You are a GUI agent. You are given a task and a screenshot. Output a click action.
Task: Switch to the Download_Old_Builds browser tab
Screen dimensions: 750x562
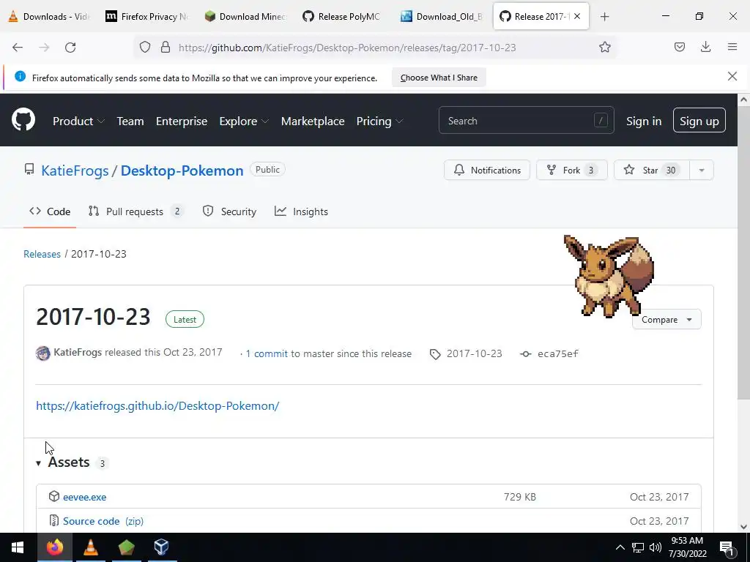pyautogui.click(x=442, y=17)
